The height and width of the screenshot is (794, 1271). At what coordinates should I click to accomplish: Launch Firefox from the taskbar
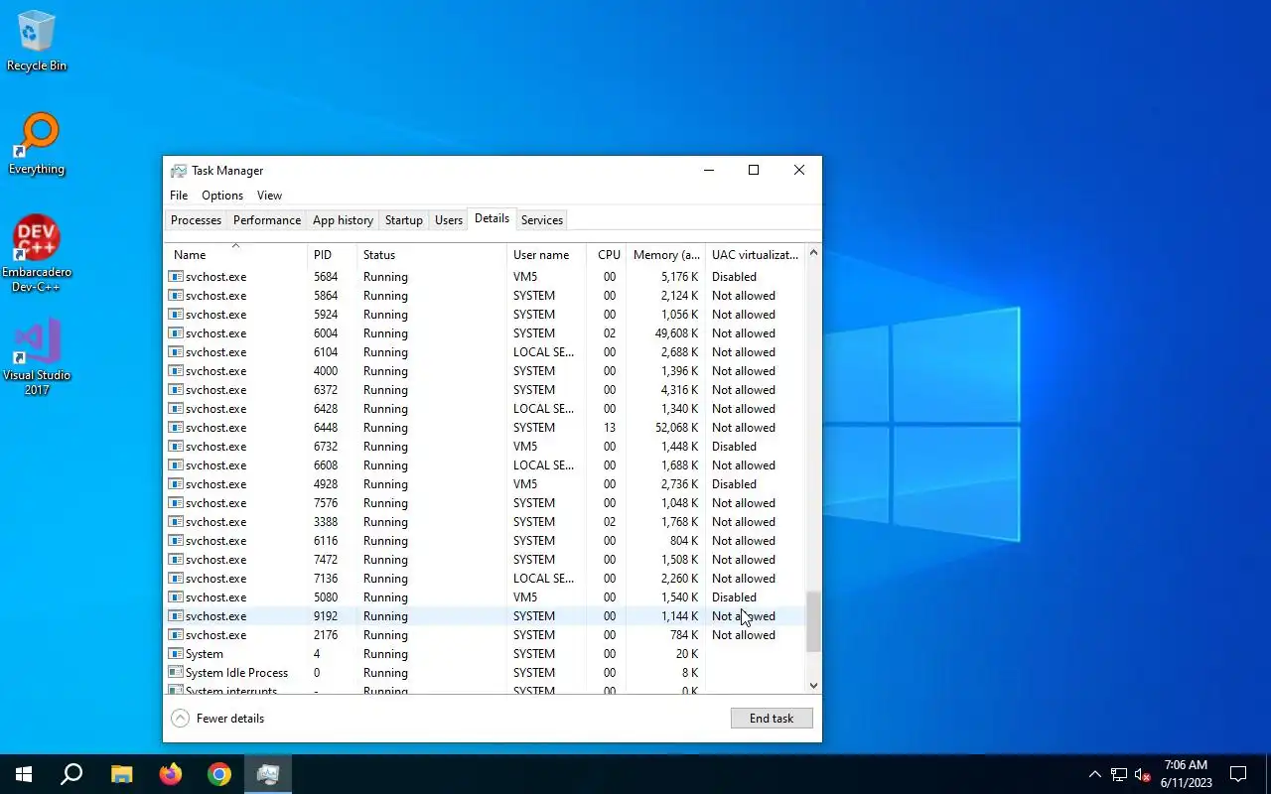pos(171,774)
